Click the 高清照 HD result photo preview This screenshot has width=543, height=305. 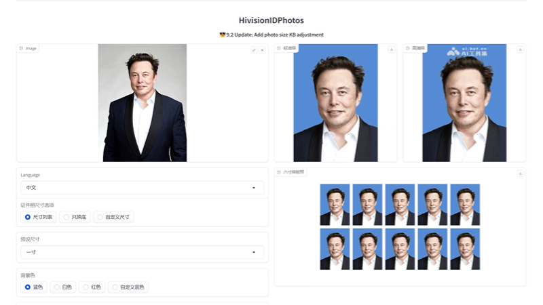click(464, 103)
